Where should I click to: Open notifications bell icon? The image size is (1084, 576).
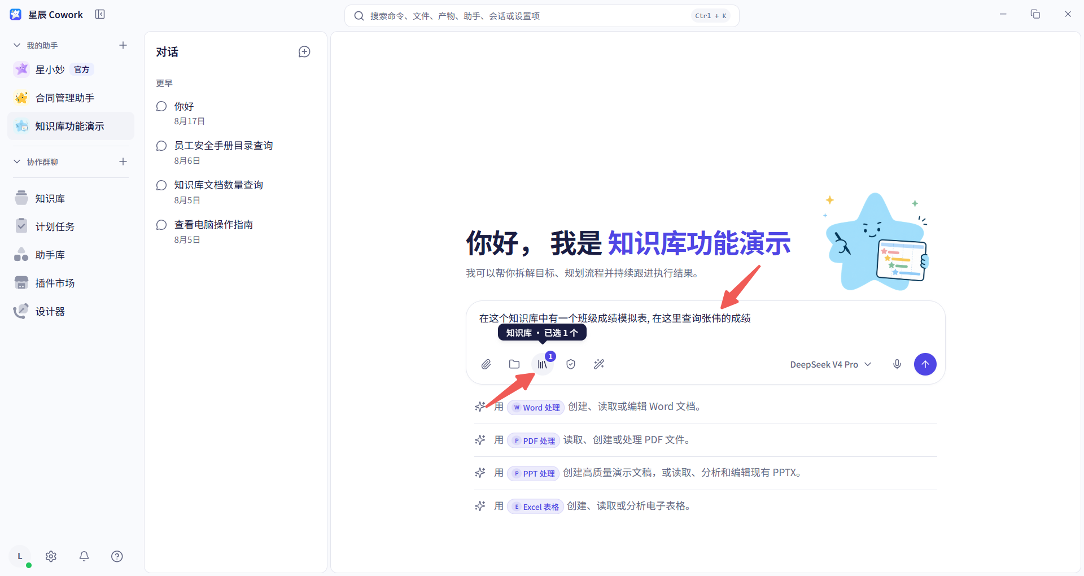[84, 556]
